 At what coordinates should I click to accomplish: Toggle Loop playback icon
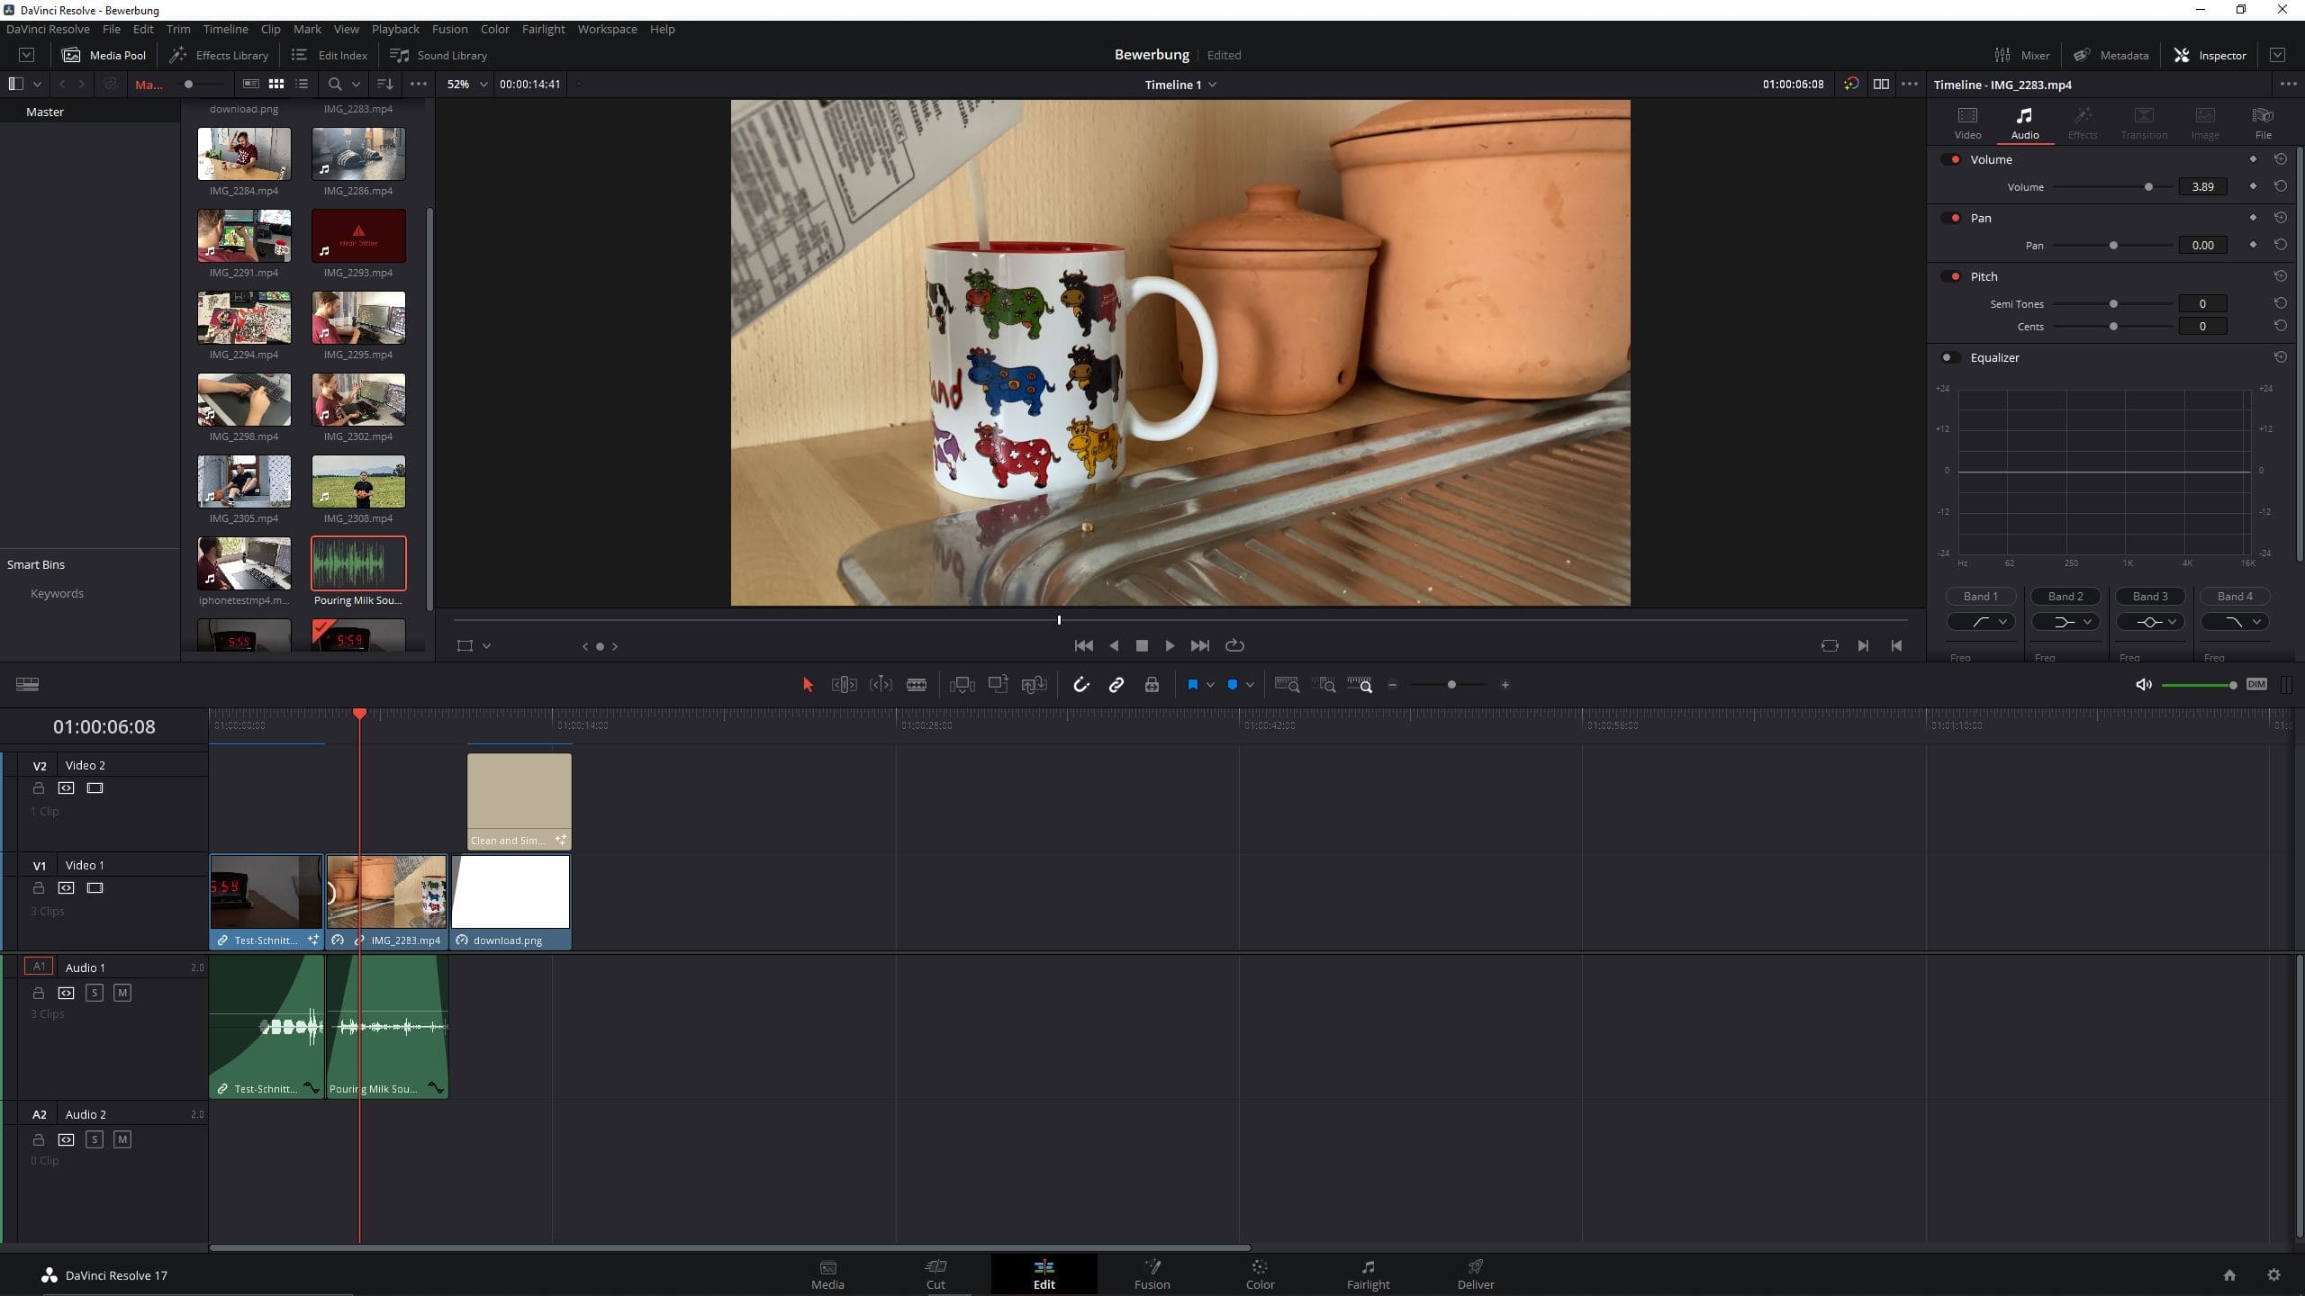pyautogui.click(x=1234, y=645)
